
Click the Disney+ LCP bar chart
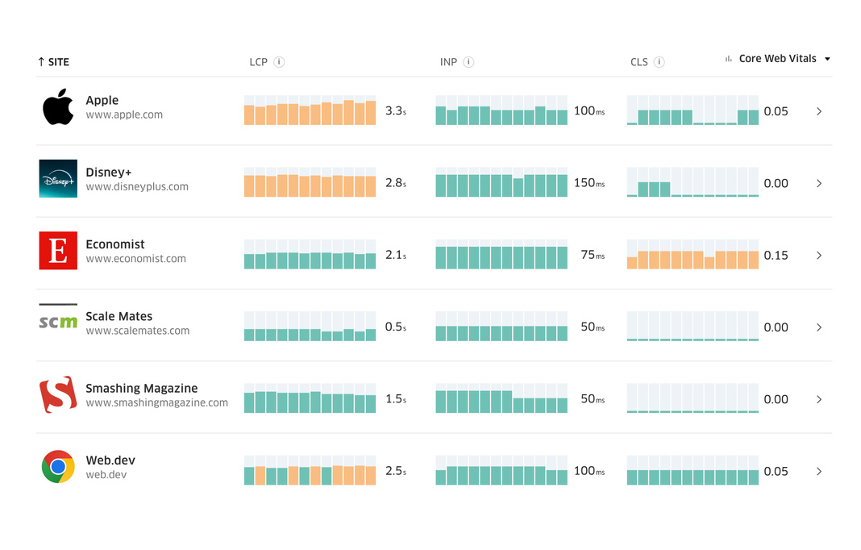coord(310,183)
